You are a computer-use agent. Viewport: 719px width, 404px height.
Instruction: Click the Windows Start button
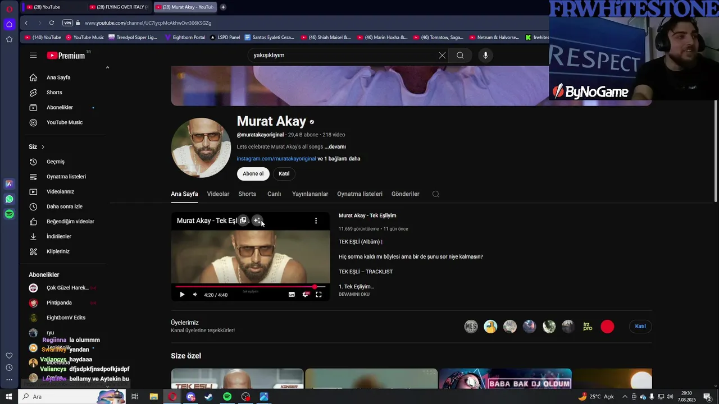click(x=9, y=397)
